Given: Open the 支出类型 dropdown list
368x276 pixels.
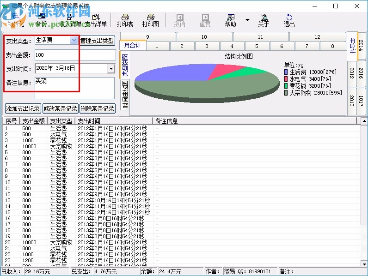Looking at the screenshot, I should tap(74, 40).
